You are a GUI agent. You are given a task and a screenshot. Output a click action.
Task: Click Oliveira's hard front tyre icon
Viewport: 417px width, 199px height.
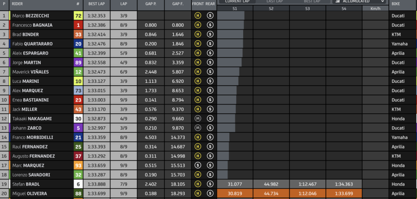(x=197, y=193)
